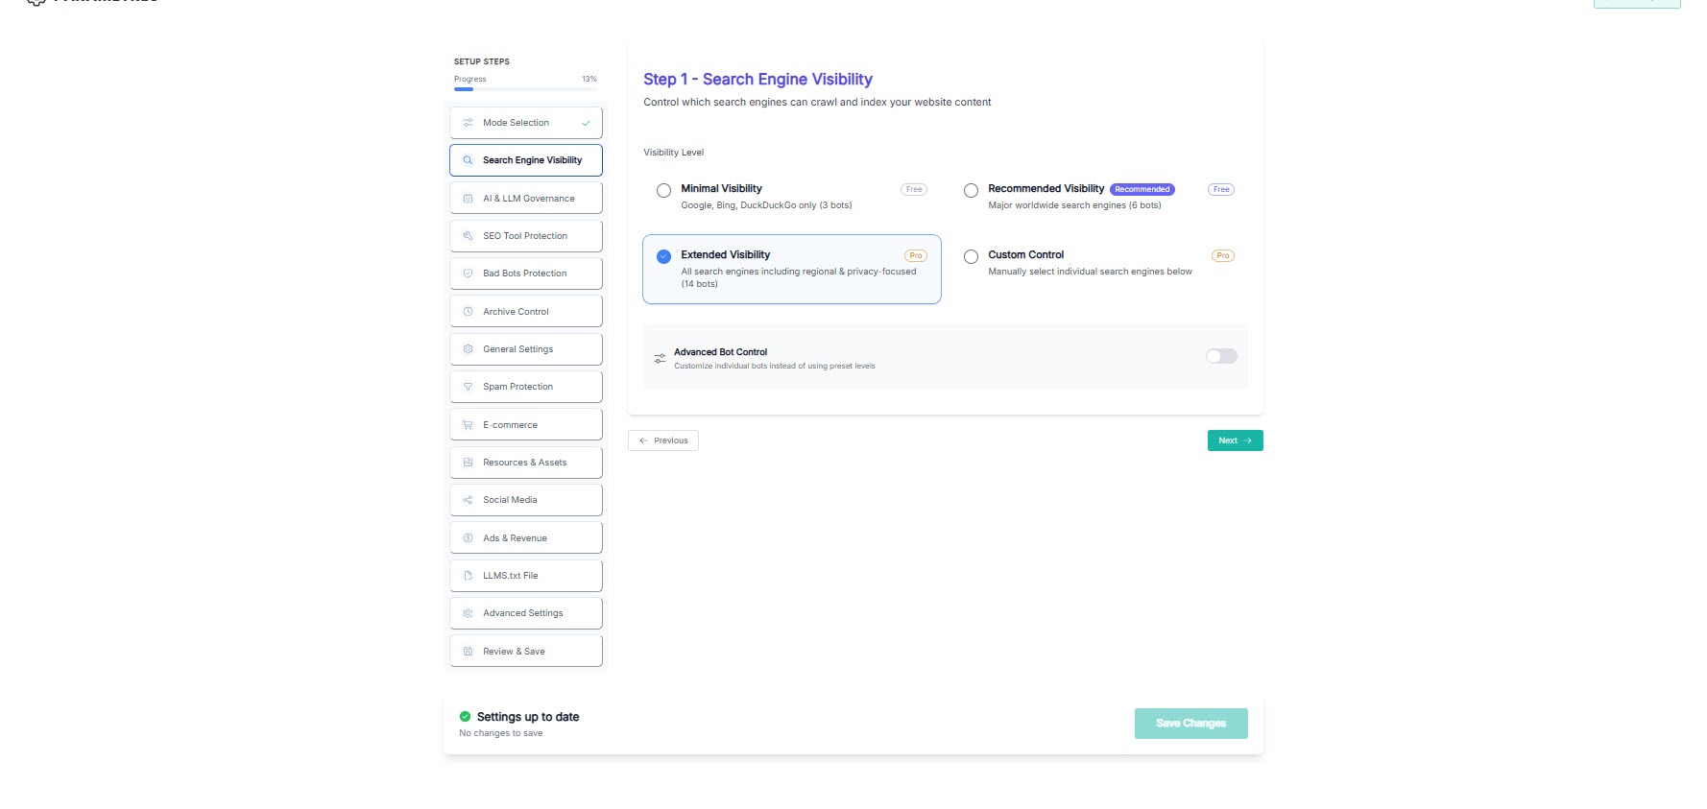Open the General Settings step
This screenshot has height=809, width=1707.
click(x=526, y=349)
